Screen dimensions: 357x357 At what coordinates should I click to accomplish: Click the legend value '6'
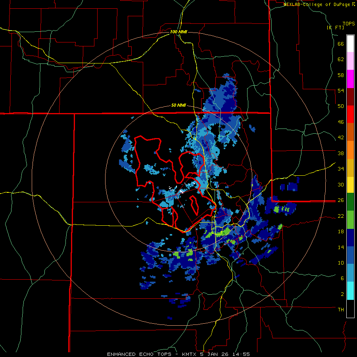click(x=342, y=278)
